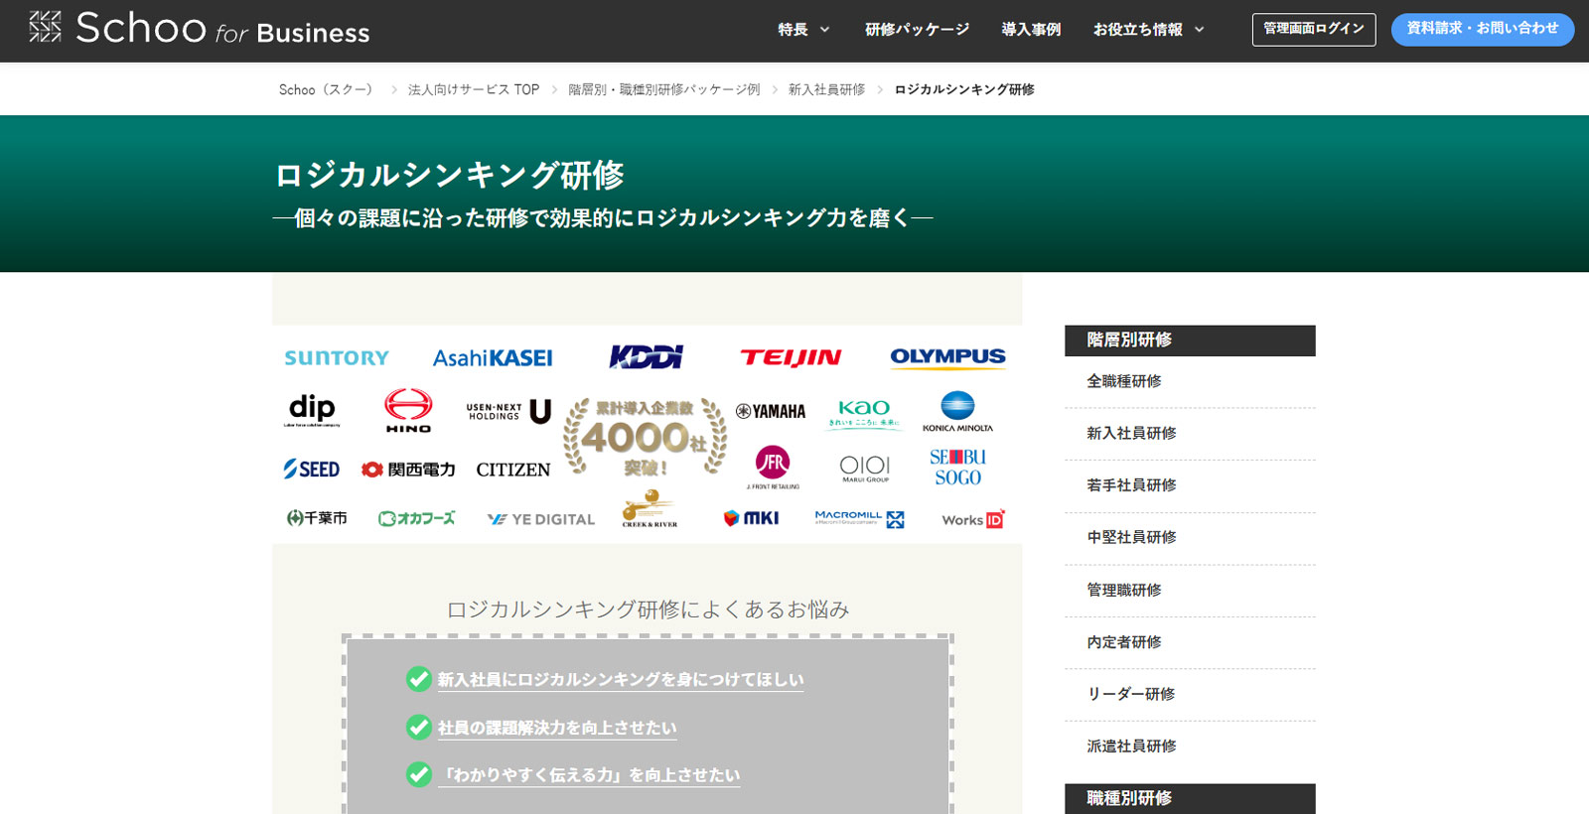
Task: Click the USEN-NEXT HOLDINGS logo
Action: (x=508, y=411)
